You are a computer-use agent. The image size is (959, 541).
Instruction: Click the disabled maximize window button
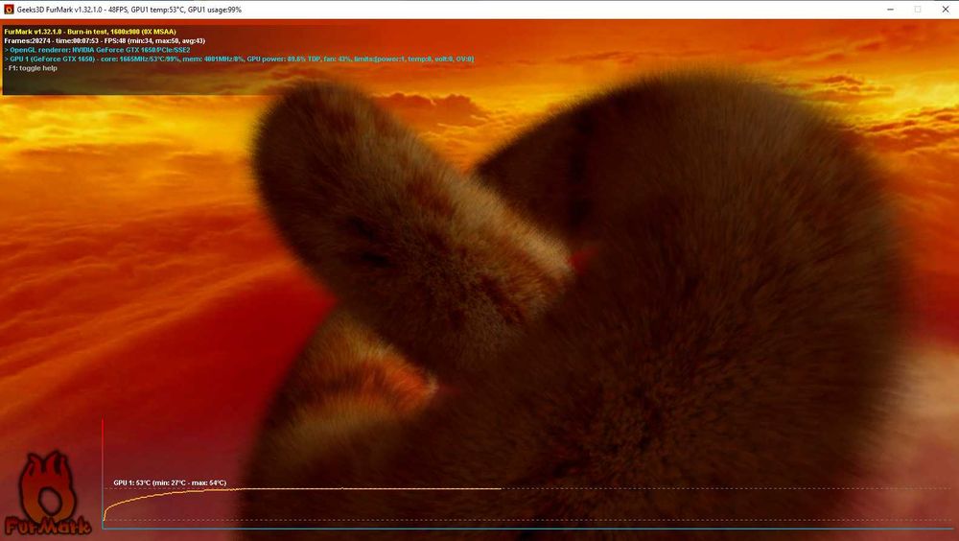coord(918,10)
